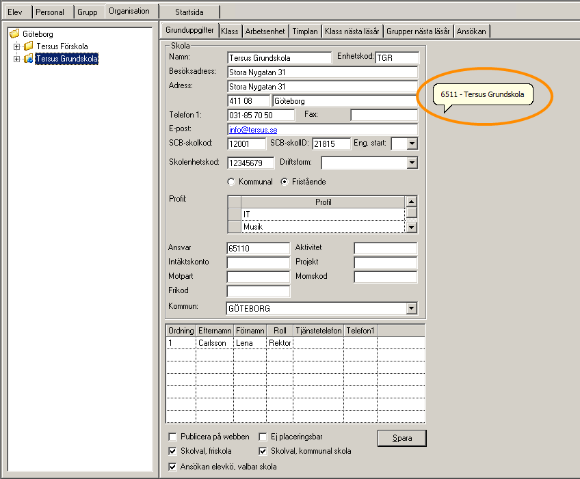Open the Eng. start dropdown
Viewport: 580px width, 479px height.
click(412, 143)
